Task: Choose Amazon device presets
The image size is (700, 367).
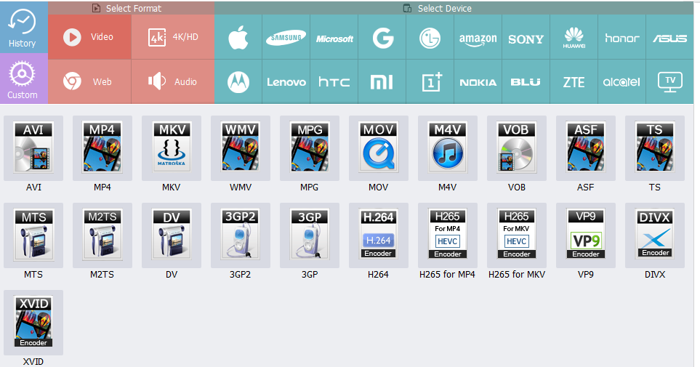Action: coord(478,37)
